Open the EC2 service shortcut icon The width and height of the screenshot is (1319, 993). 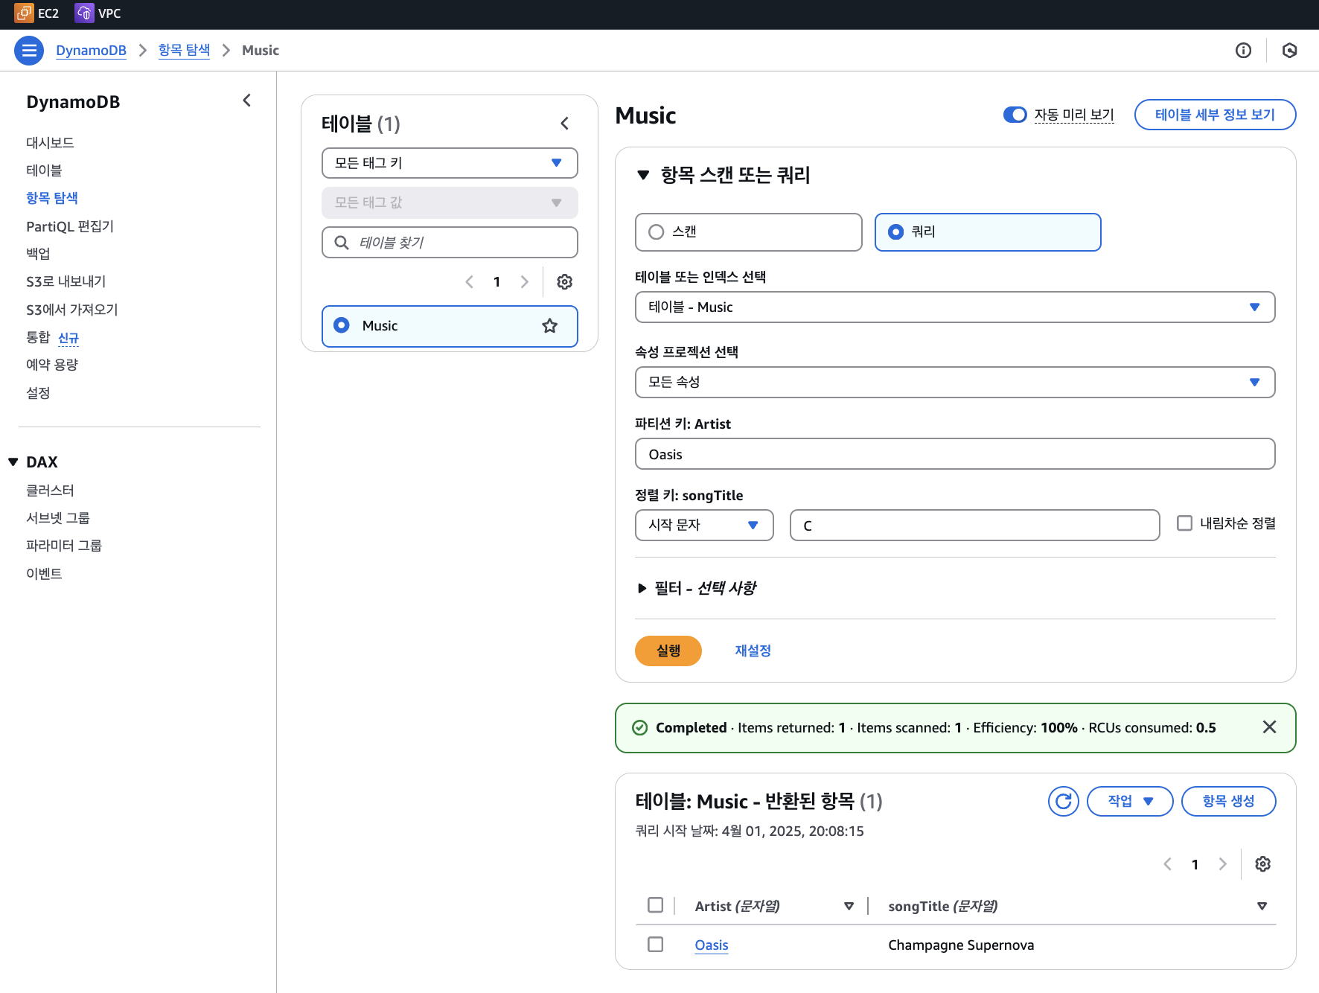click(x=24, y=13)
